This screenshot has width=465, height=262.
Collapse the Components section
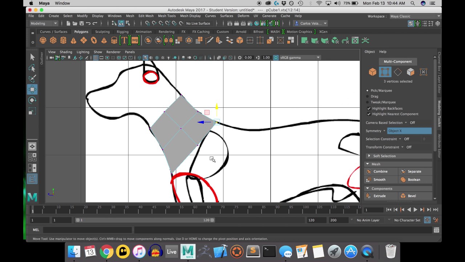[399, 188]
